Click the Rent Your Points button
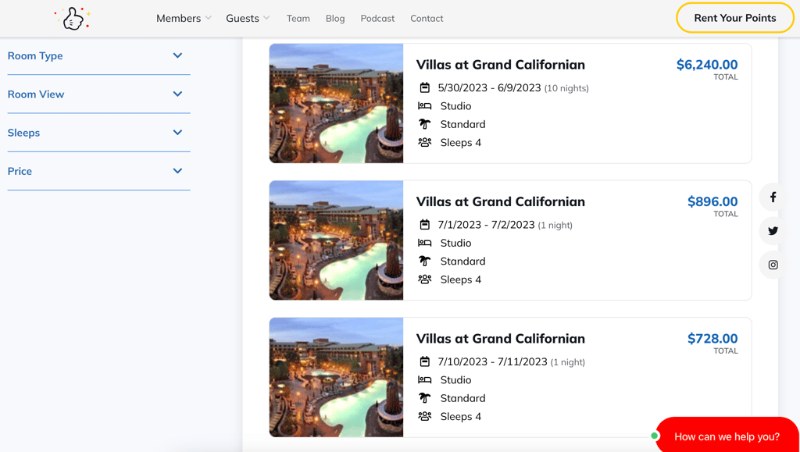 (734, 18)
